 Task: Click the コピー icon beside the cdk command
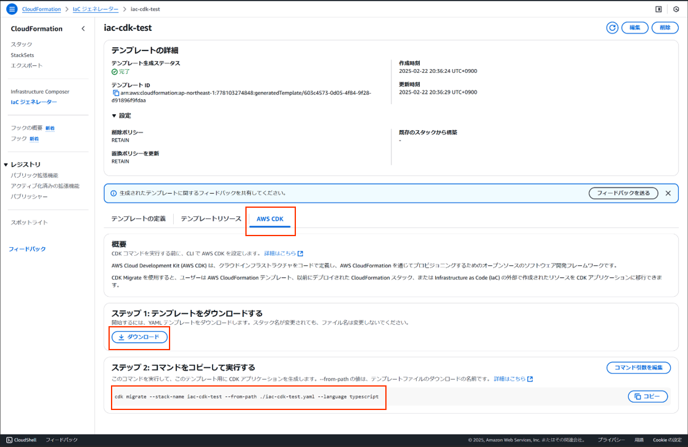(x=647, y=396)
